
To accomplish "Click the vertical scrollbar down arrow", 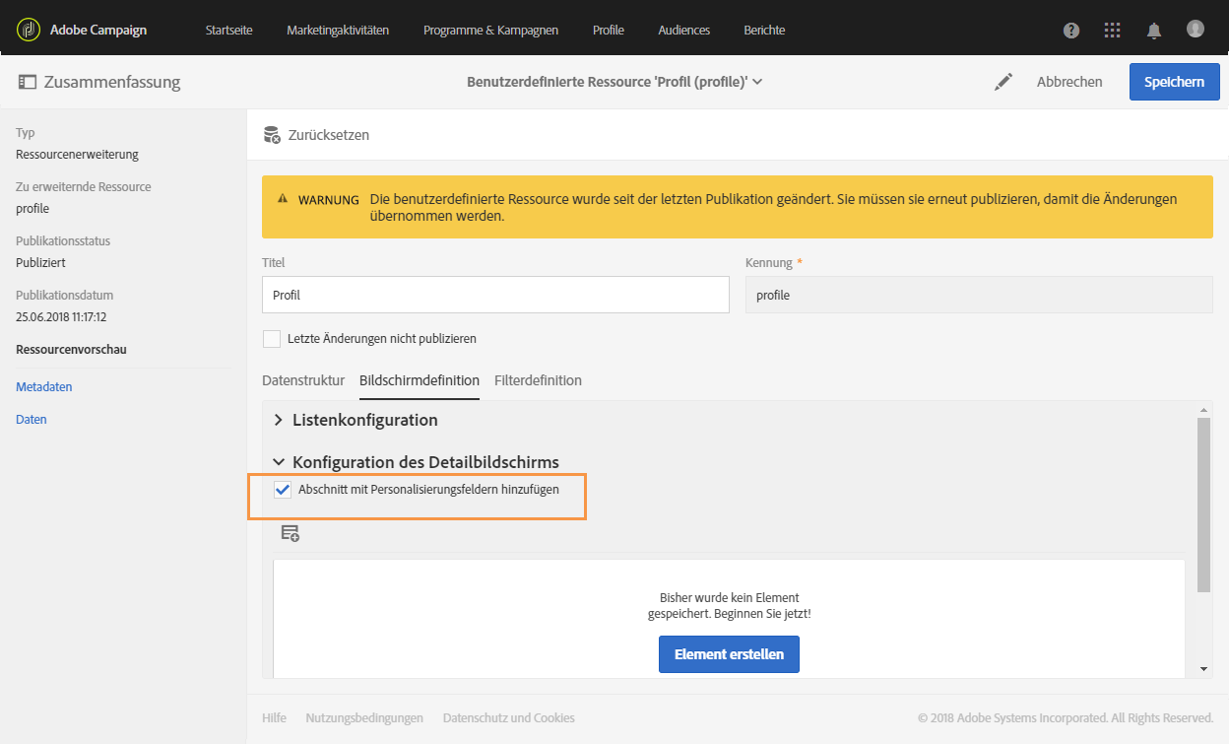I will 1204,669.
